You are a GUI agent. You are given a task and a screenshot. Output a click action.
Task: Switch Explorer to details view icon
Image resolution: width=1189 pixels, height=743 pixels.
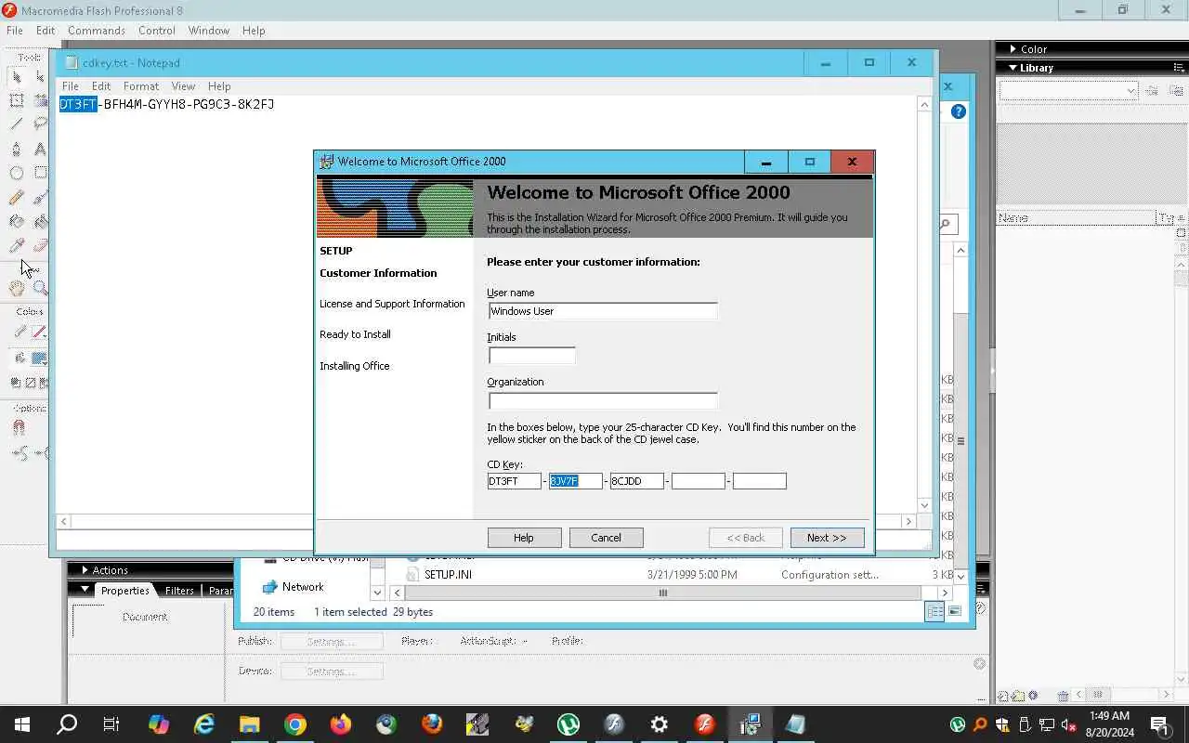click(934, 611)
